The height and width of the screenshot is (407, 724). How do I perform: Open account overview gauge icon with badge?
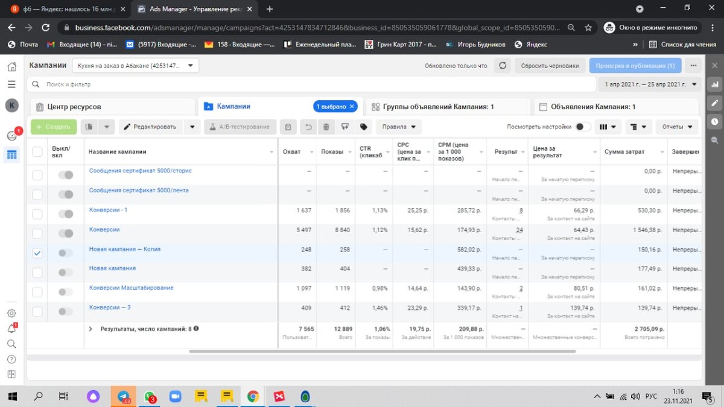pos(11,136)
